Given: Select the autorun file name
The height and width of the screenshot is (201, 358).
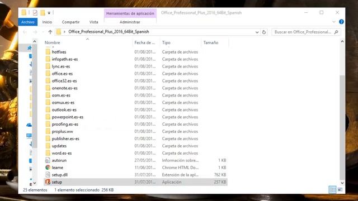Looking at the screenshot, I should click(59, 160).
